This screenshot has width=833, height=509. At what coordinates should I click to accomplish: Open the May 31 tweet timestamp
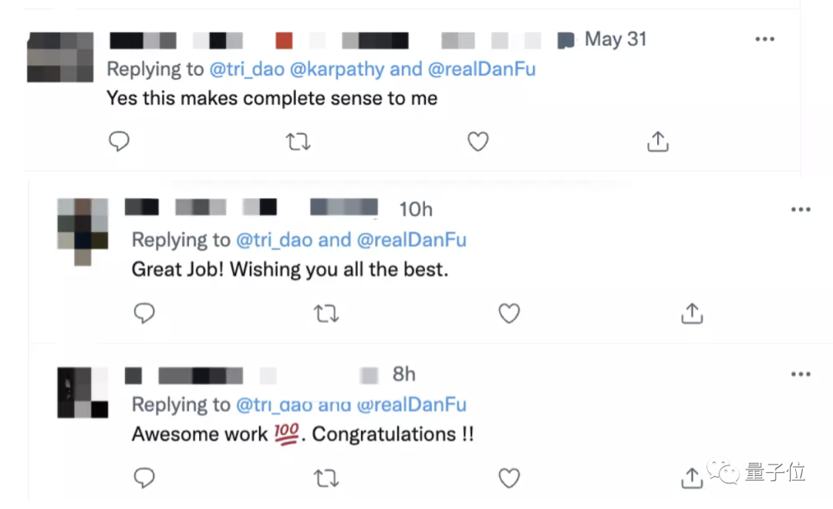pos(615,39)
